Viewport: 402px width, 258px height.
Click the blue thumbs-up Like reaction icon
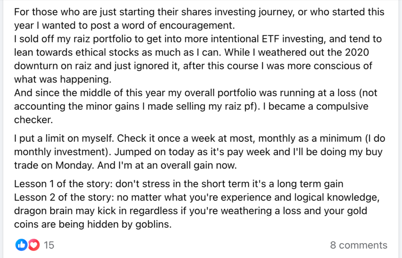[x=21, y=245]
